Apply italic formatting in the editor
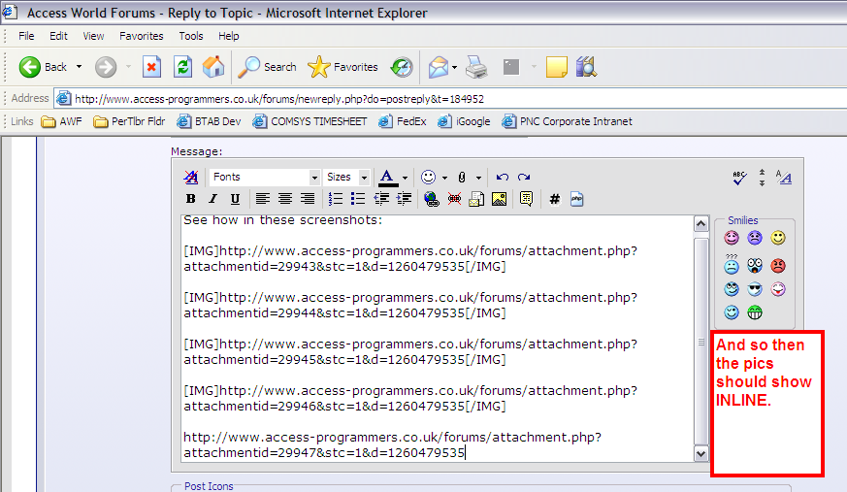 (x=212, y=199)
